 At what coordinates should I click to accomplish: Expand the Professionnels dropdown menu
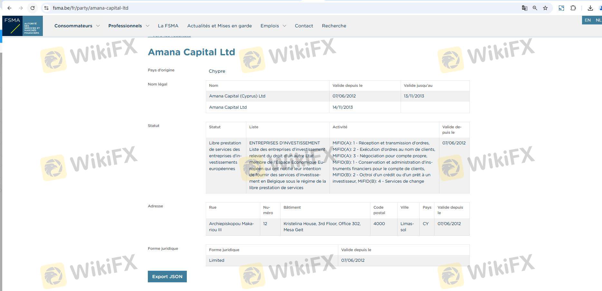pyautogui.click(x=129, y=26)
